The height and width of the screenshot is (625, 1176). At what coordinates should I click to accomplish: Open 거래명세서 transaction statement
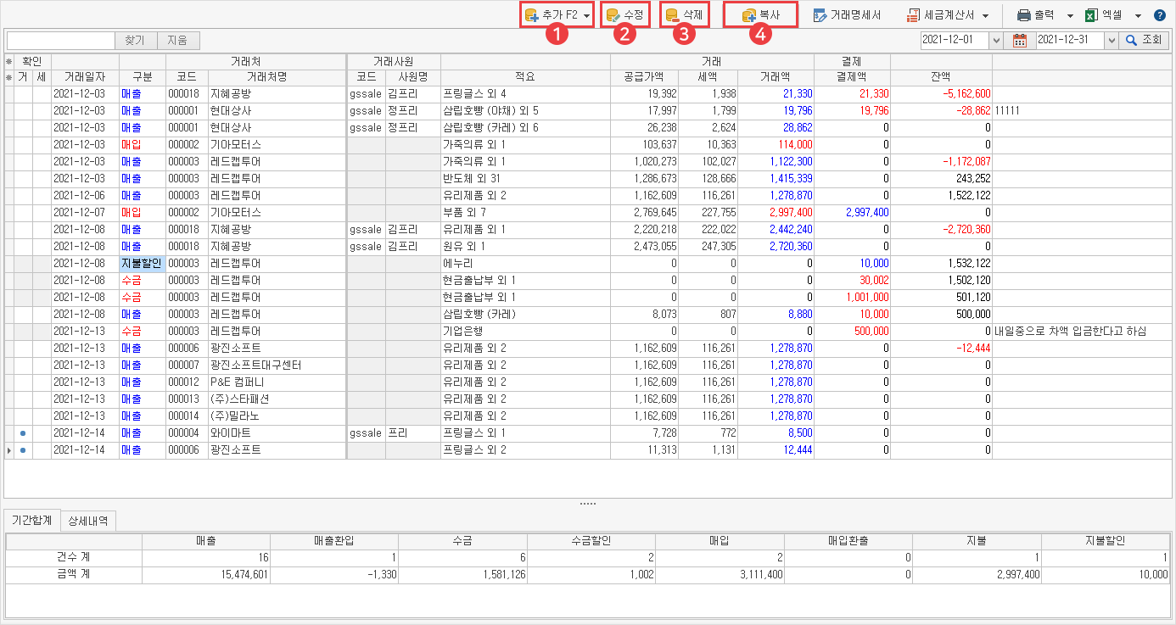(x=848, y=15)
